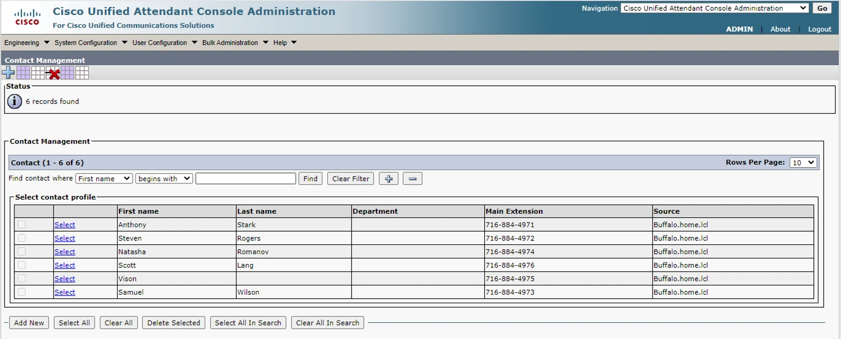Image resolution: width=841 pixels, height=339 pixels.
Task: Click the Department column header
Action: [x=418, y=212]
